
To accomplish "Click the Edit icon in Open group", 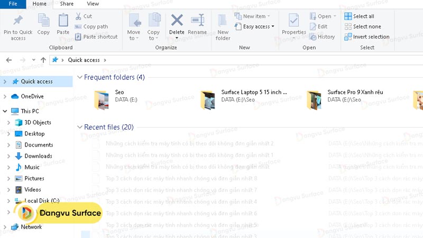I will tap(313, 26).
